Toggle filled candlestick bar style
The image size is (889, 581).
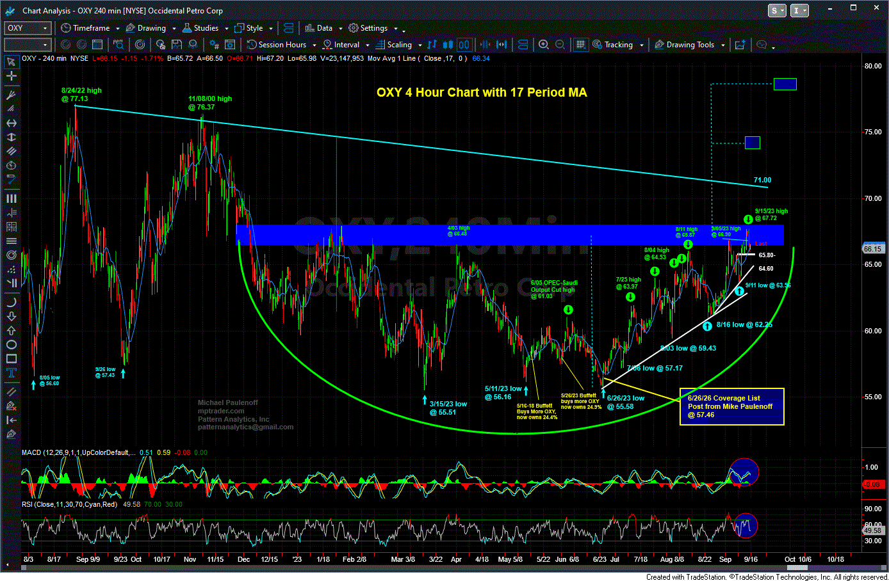coord(448,45)
